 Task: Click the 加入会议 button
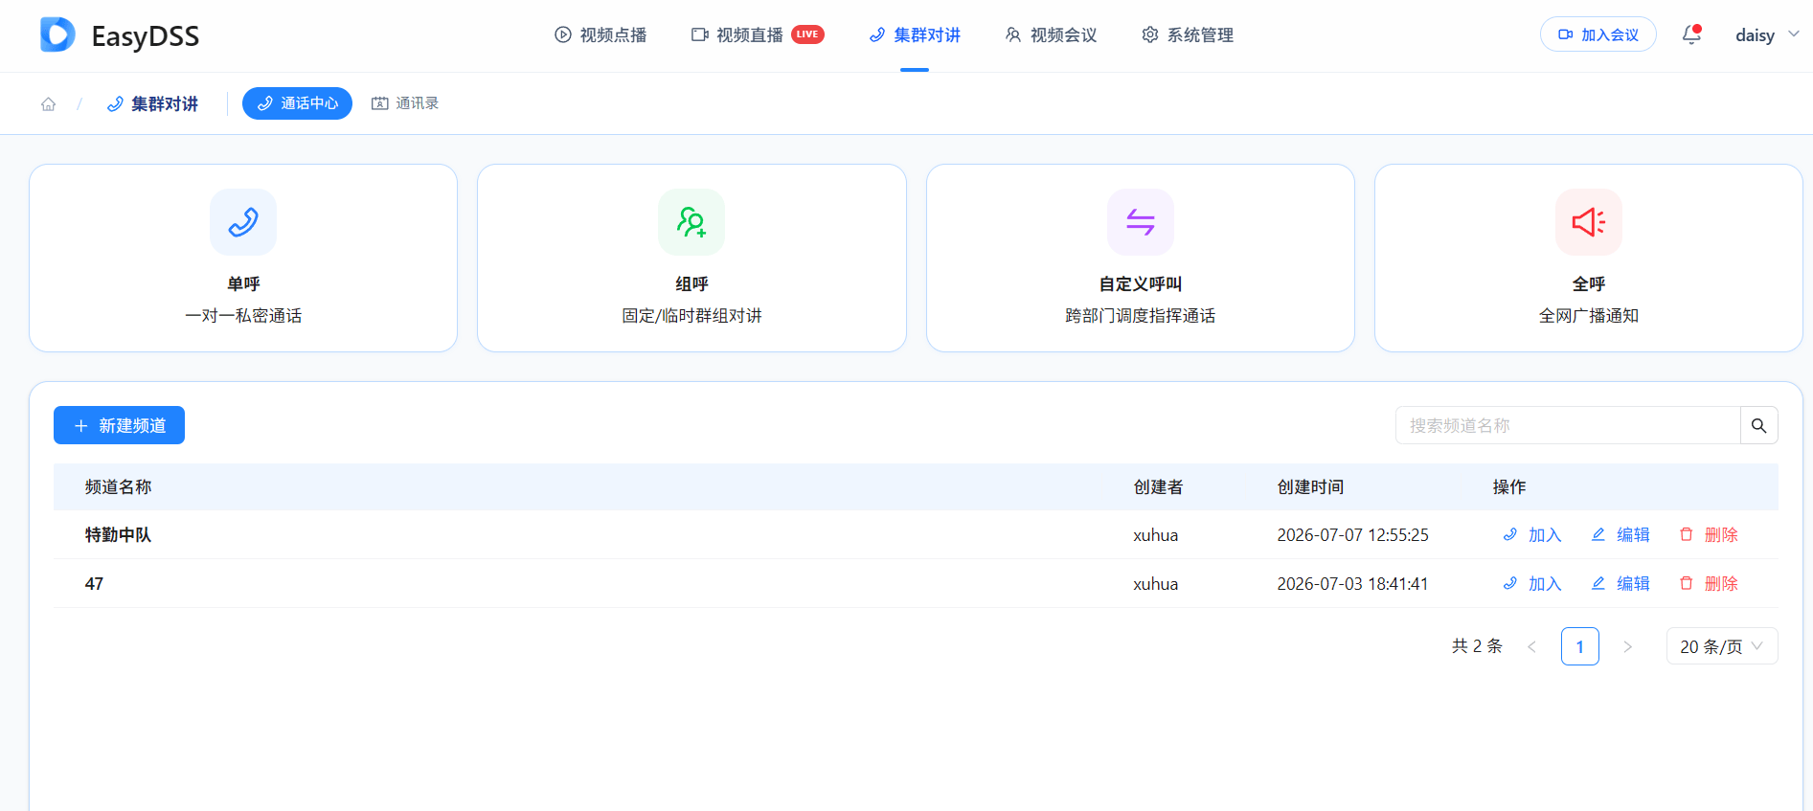pyautogui.click(x=1598, y=34)
